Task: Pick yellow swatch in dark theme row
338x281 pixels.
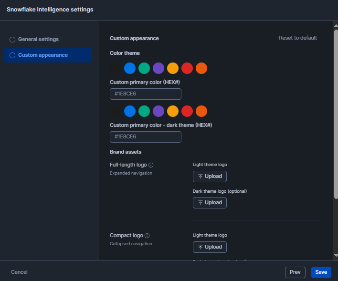Action: (173, 111)
